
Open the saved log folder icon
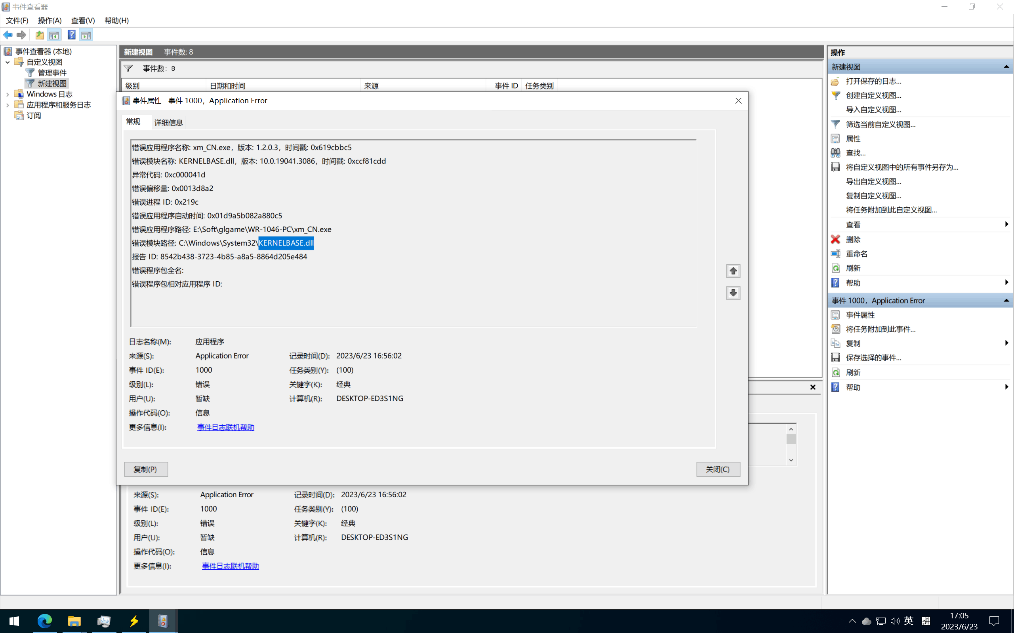835,81
